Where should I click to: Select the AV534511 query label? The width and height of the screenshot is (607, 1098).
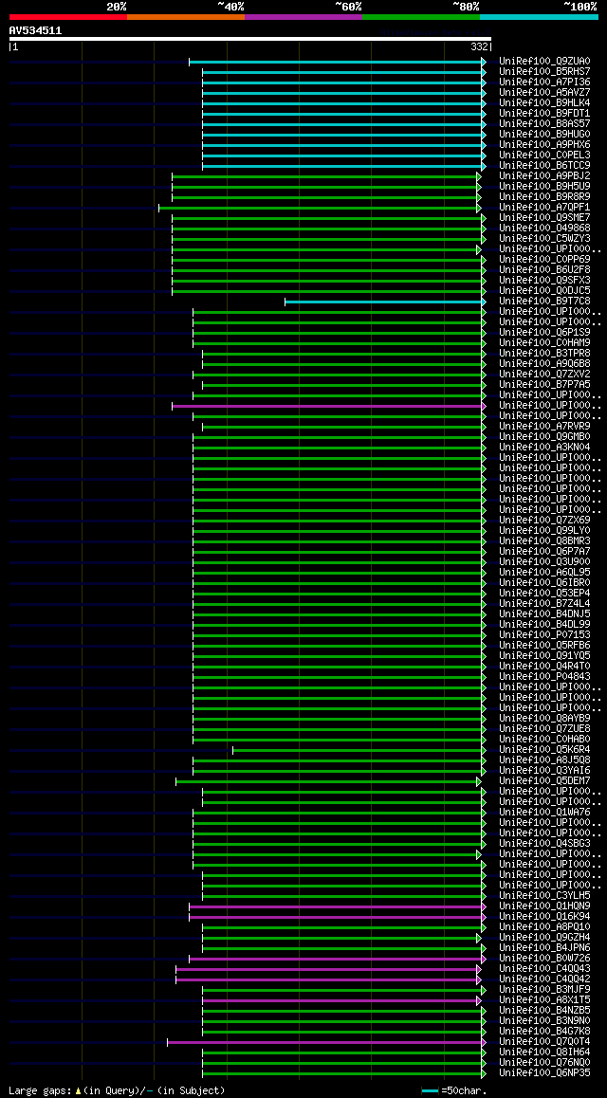click(35, 30)
